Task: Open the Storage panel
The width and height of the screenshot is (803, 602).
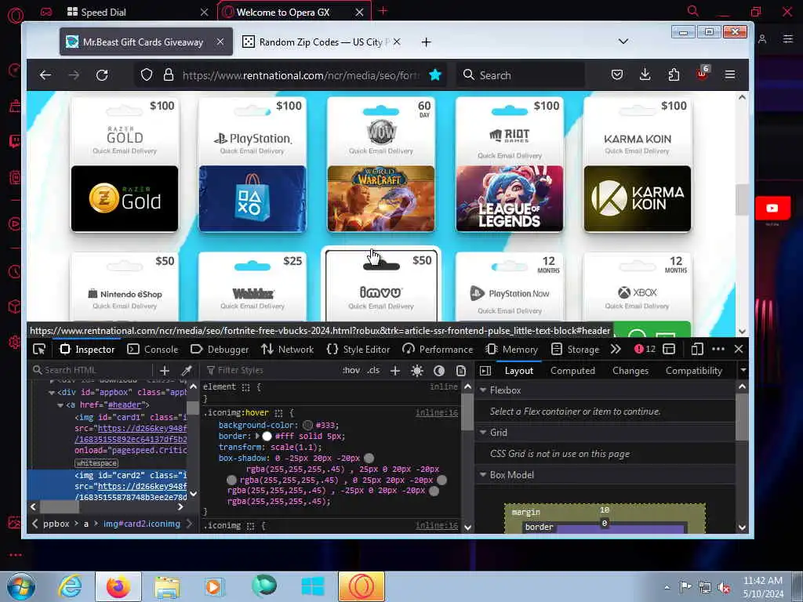Action: [x=575, y=349]
